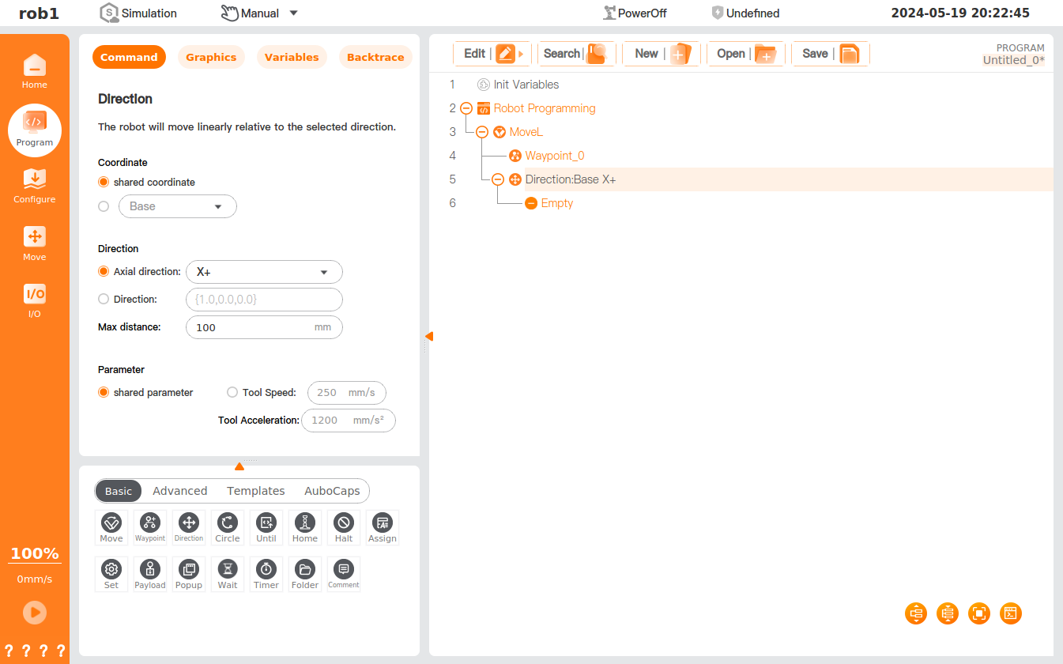This screenshot has height=664, width=1063.
Task: Select the Tool Speed radio button
Action: coord(232,392)
